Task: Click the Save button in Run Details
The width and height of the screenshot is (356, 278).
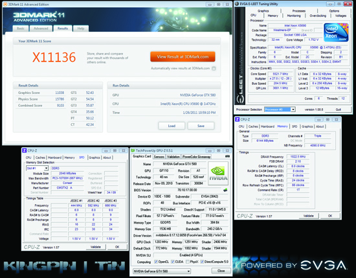Action: click(x=201, y=126)
